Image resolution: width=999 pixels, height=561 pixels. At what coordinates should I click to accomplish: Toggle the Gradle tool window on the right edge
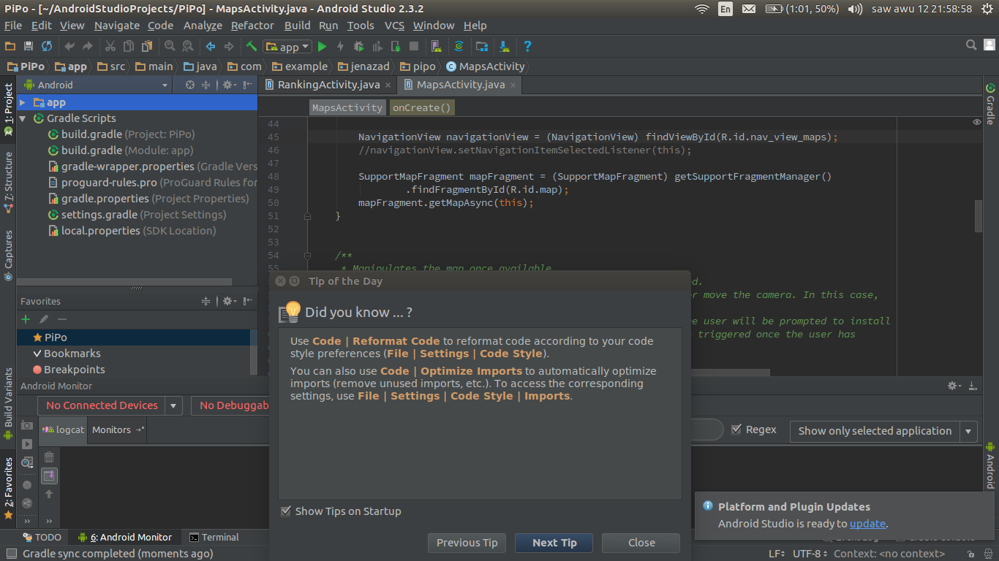(x=990, y=104)
